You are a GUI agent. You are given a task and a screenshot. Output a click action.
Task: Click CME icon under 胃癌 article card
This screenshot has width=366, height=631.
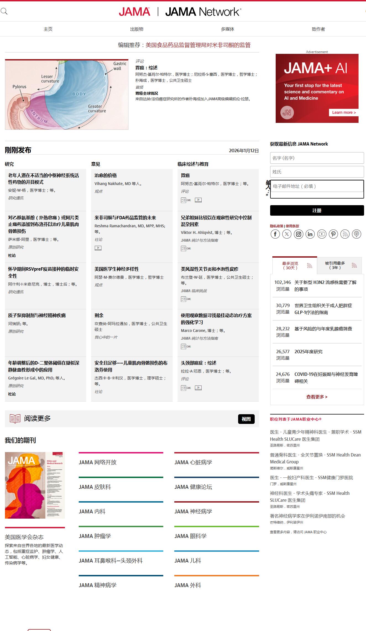(x=186, y=200)
